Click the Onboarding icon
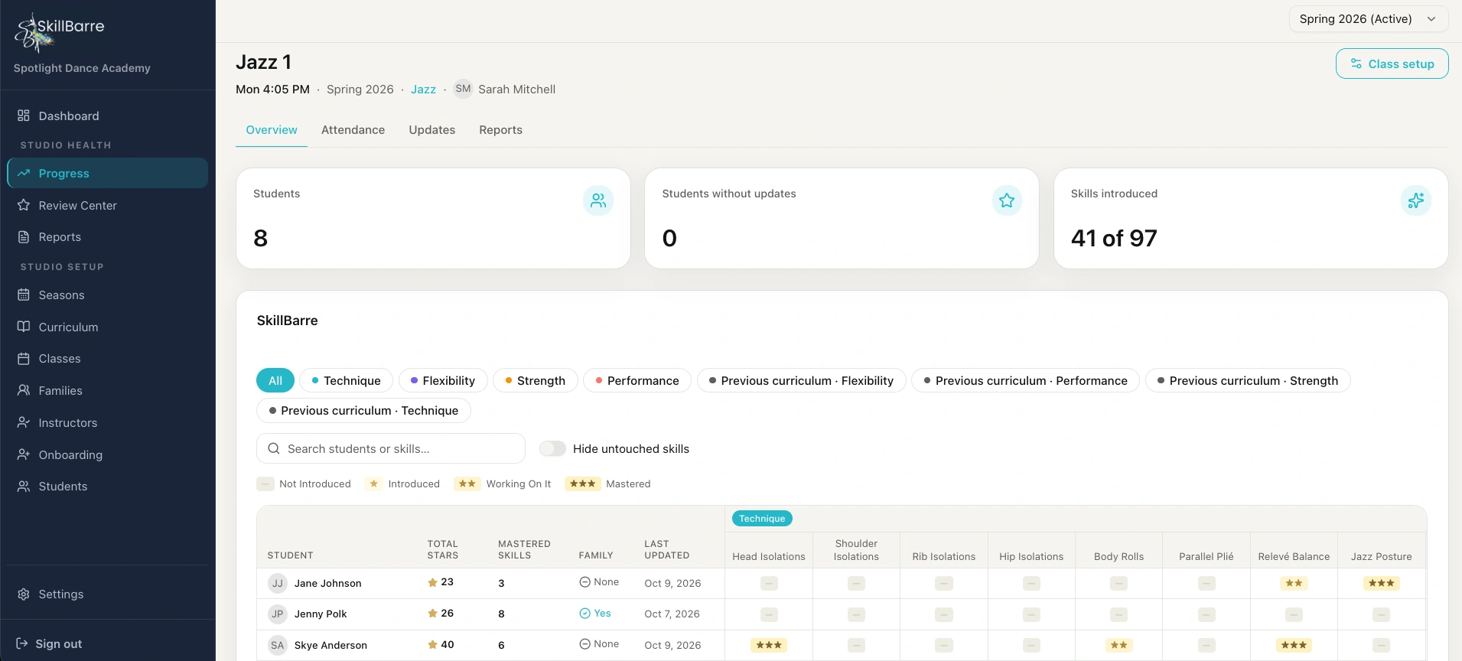 (x=24, y=454)
